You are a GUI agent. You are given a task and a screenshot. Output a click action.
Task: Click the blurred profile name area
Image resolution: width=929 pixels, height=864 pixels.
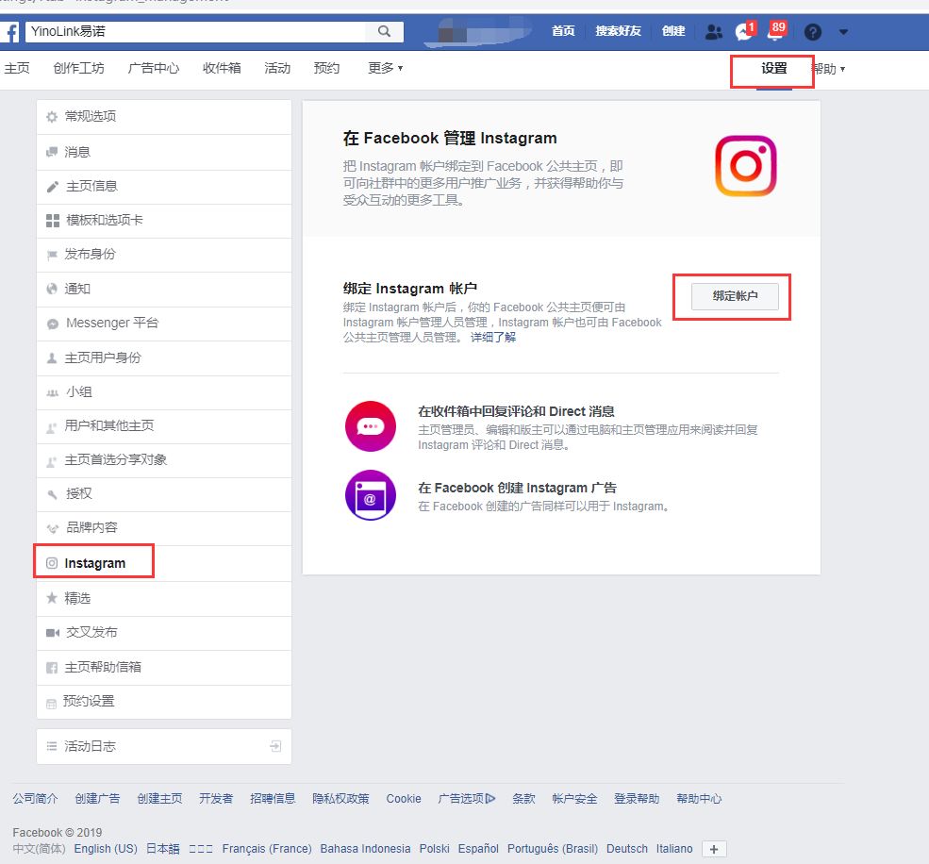[477, 32]
